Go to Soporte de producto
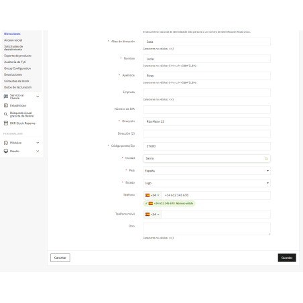This screenshot has width=303, height=303. click(x=17, y=56)
